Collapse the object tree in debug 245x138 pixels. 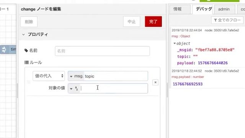pos(175,43)
